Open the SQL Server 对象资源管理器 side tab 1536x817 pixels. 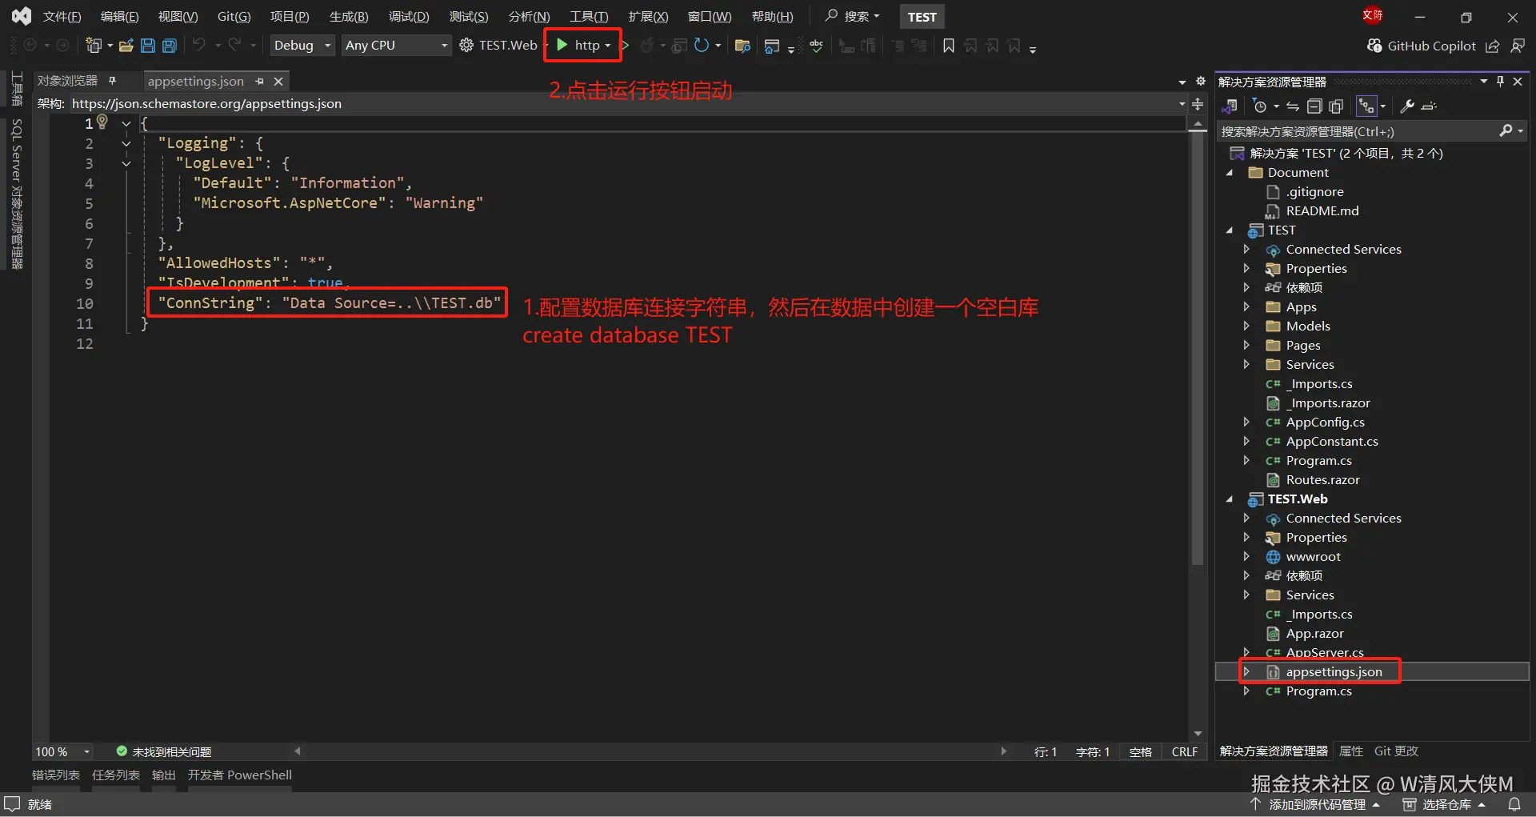17,194
